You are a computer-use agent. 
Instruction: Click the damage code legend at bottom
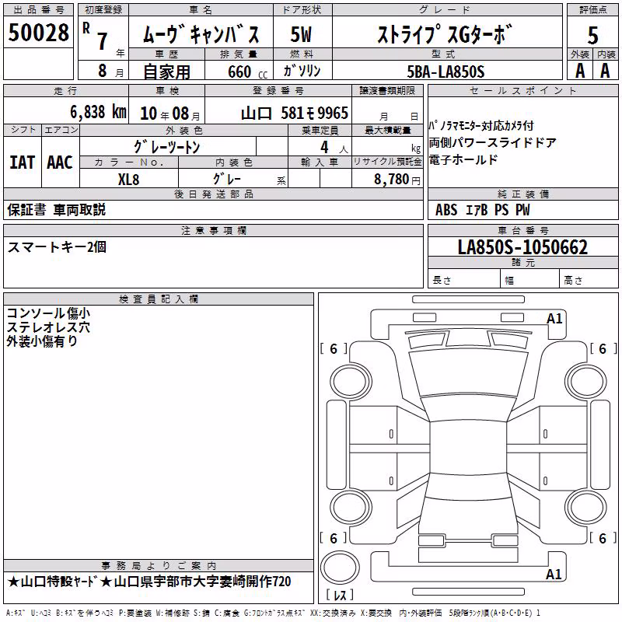[274, 613]
